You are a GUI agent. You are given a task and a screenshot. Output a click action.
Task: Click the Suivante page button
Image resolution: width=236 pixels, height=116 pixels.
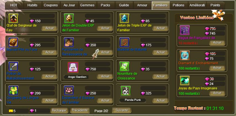[x=122, y=110]
